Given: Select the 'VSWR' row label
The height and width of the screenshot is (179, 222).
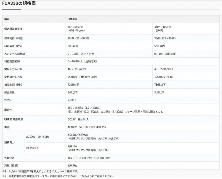Looking at the screenshot, I should (x=8, y=100).
